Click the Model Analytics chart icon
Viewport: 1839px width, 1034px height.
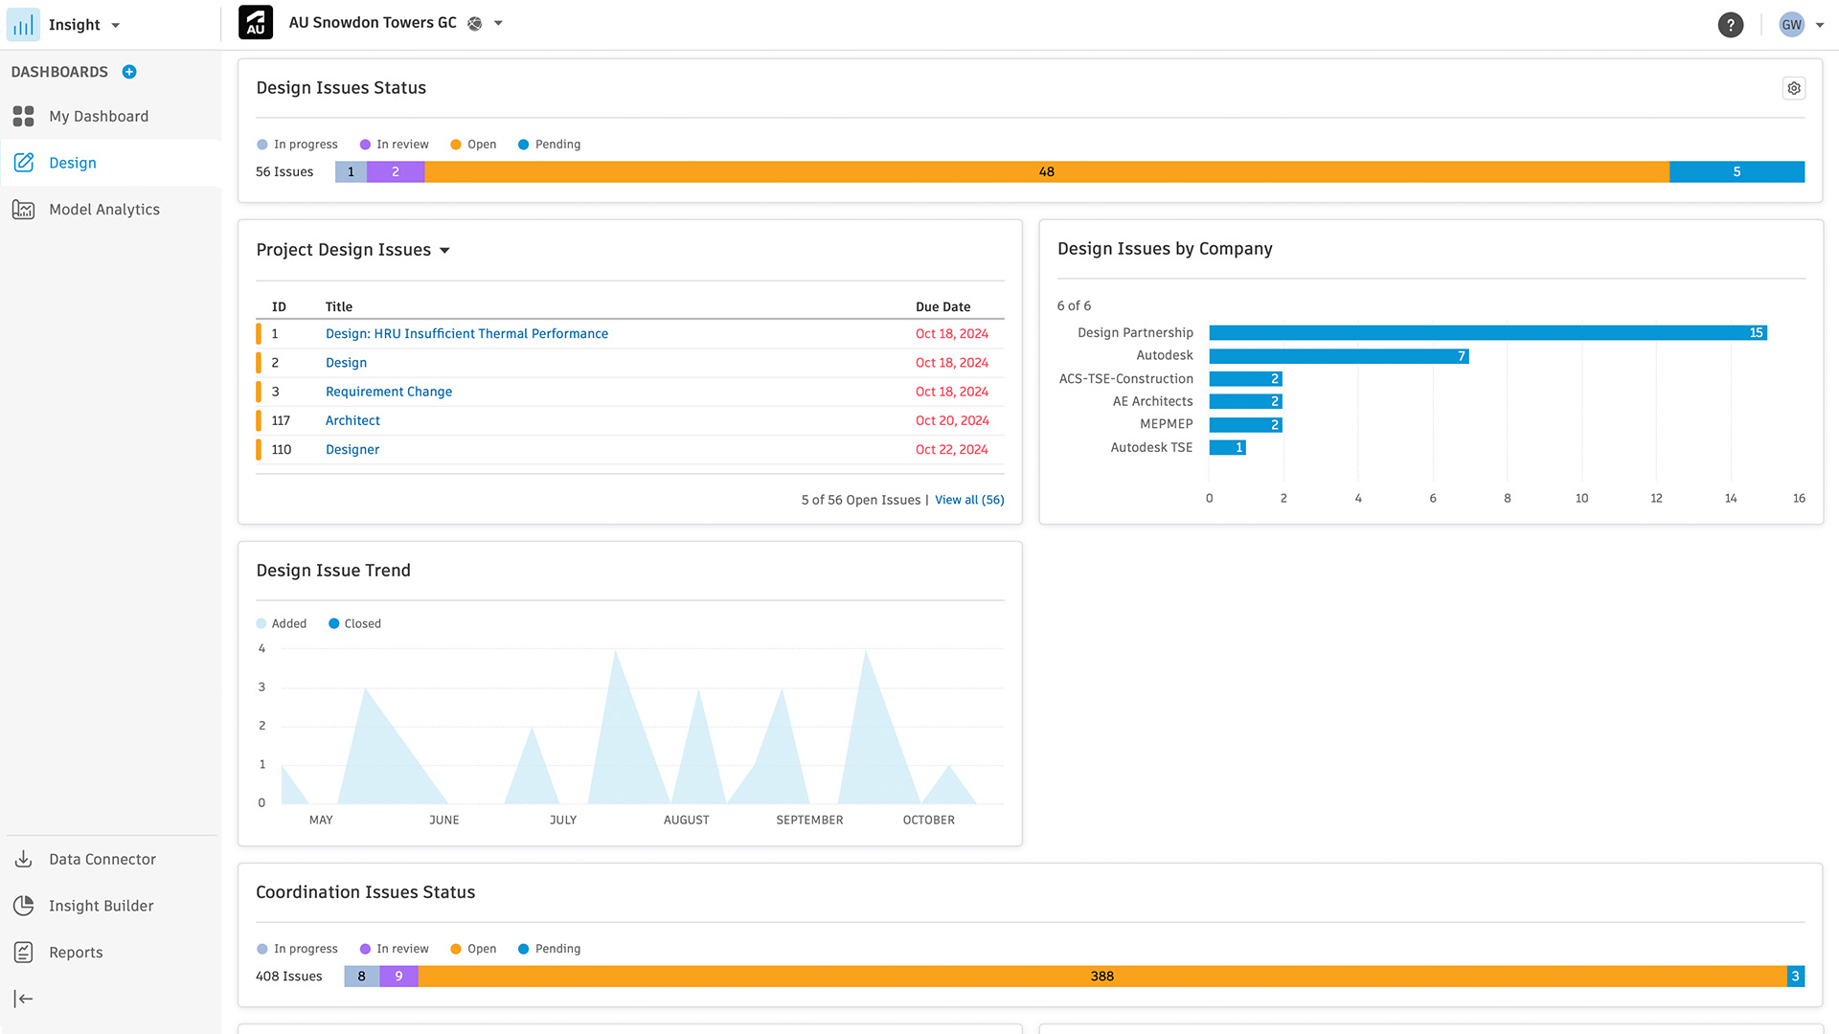(x=24, y=210)
